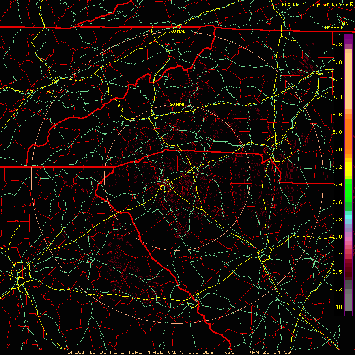Click the 7.4 scale value

(337, 97)
